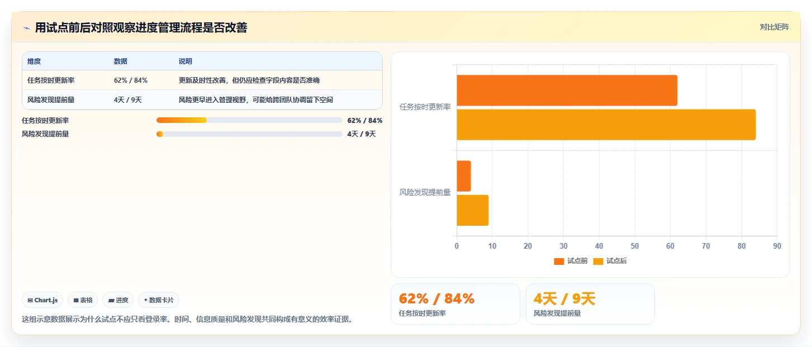Viewport: 812px width, 347px height.
Task: Click the 试点后 bar for 风险发现提前量
Action: click(473, 210)
